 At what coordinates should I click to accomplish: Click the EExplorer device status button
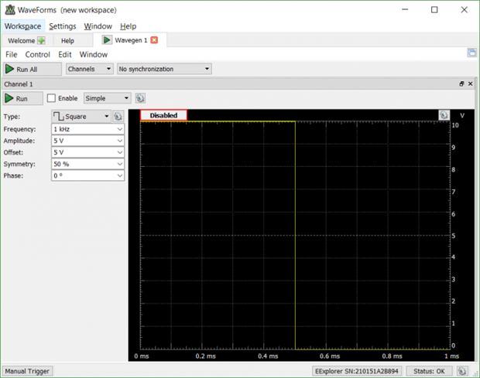356,371
